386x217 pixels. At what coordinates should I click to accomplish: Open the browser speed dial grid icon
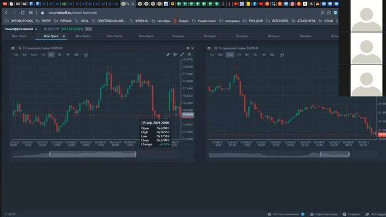31,13
